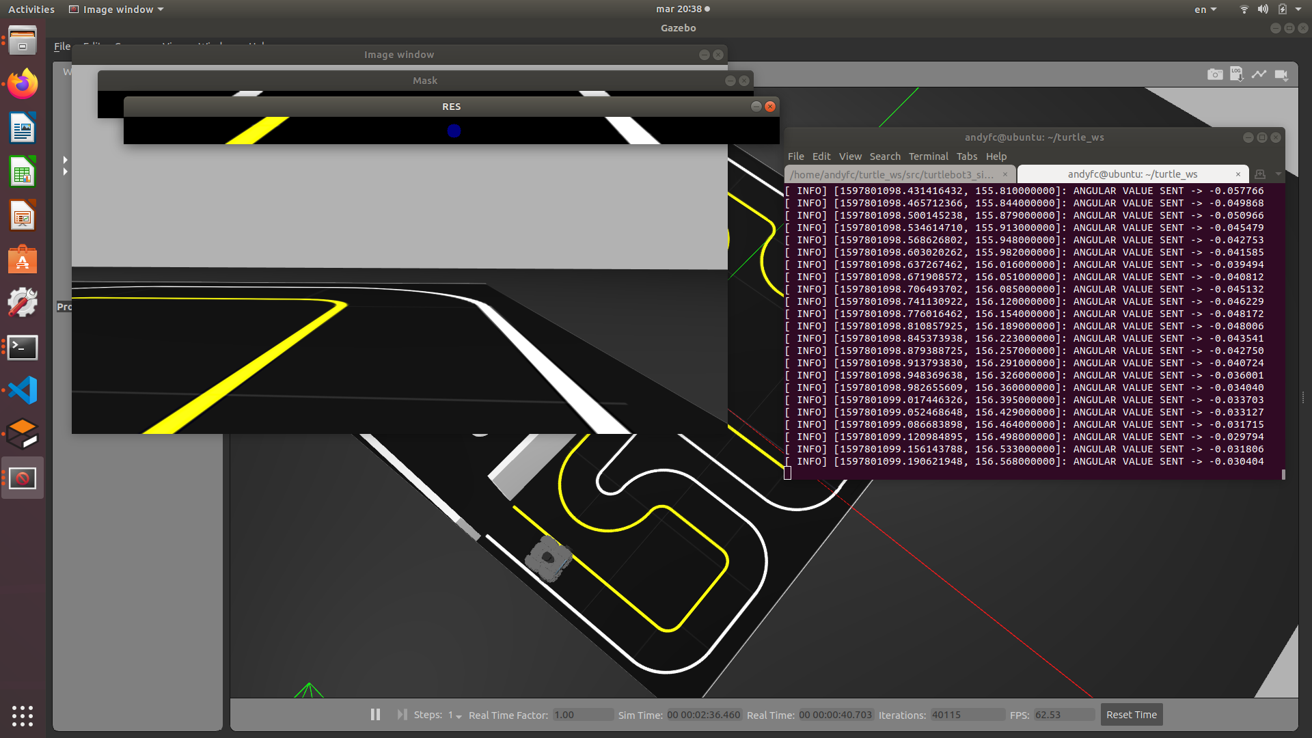Open the plot window icon
This screenshot has height=738, width=1312.
[1259, 74]
